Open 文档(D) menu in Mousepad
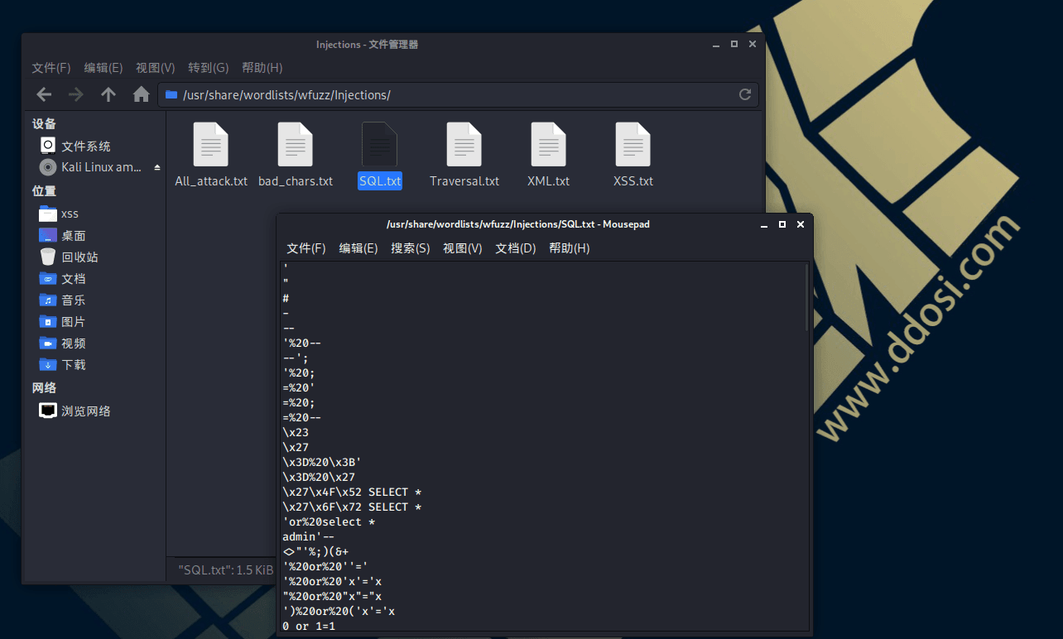Screen dimensions: 1063x639 point(516,248)
